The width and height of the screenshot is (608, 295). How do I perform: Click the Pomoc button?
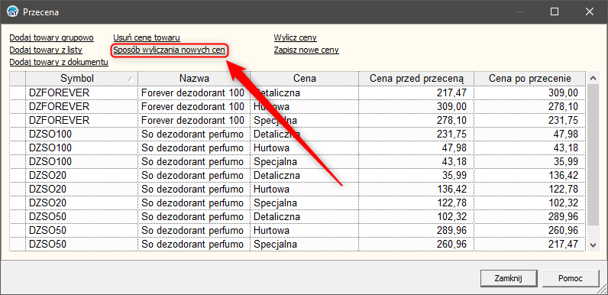(571, 278)
